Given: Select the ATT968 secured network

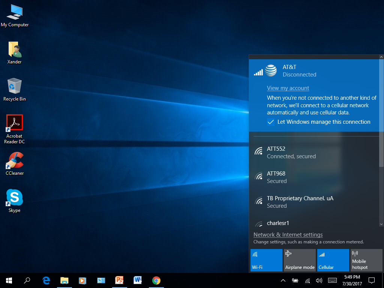Looking at the screenshot, I should [x=314, y=177].
